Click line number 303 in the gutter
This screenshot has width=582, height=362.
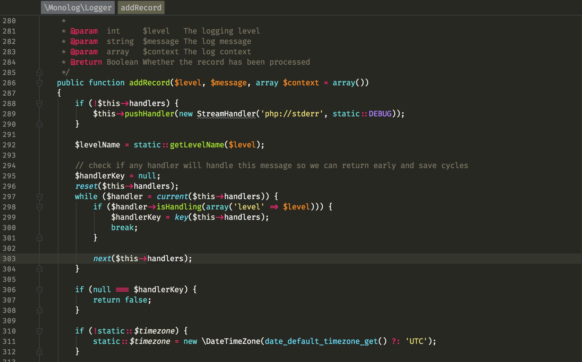click(10, 259)
